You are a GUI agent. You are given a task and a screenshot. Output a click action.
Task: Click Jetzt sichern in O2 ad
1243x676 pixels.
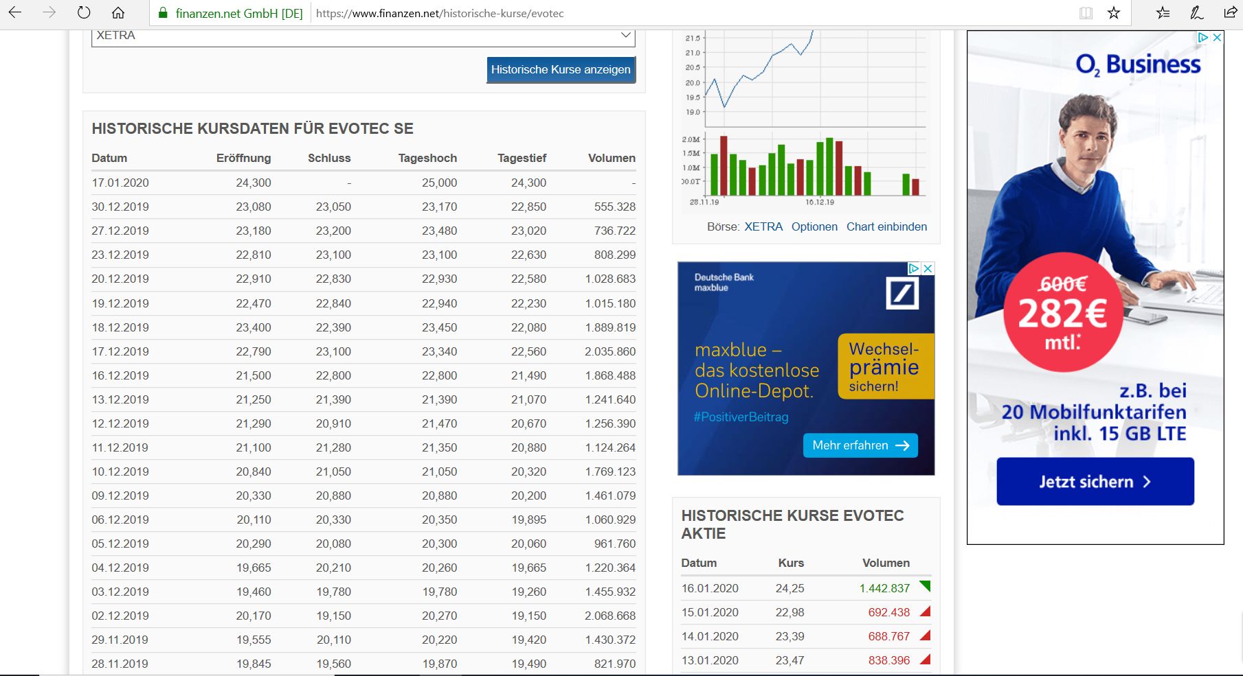pyautogui.click(x=1095, y=482)
